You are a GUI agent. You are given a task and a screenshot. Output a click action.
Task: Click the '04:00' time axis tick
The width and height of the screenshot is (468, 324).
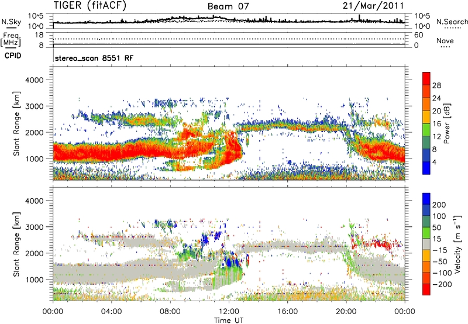tap(112, 312)
